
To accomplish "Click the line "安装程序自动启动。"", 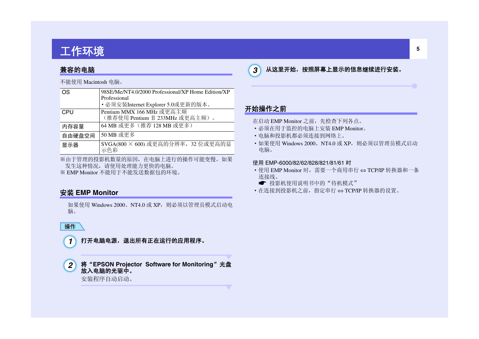I will (107, 279).
